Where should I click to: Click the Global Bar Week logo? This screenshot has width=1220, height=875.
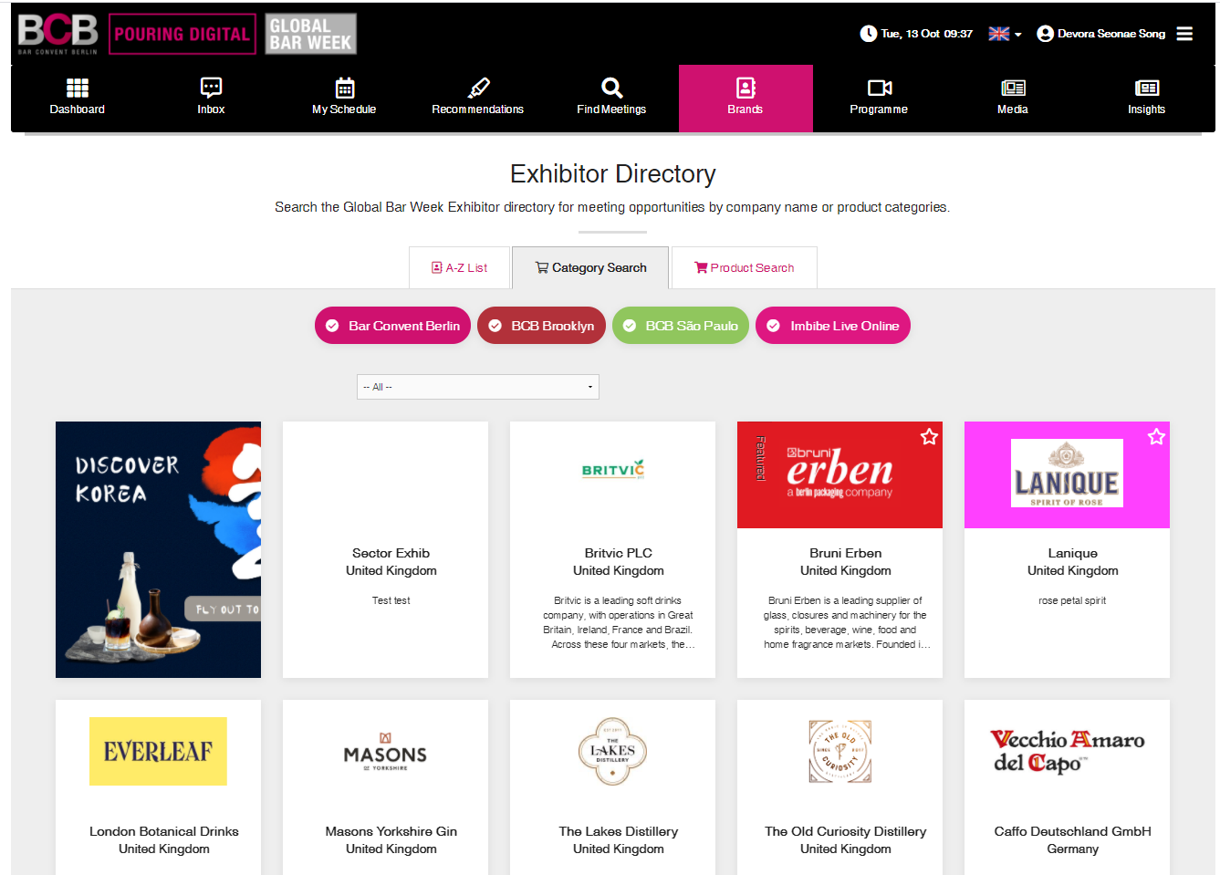click(310, 34)
